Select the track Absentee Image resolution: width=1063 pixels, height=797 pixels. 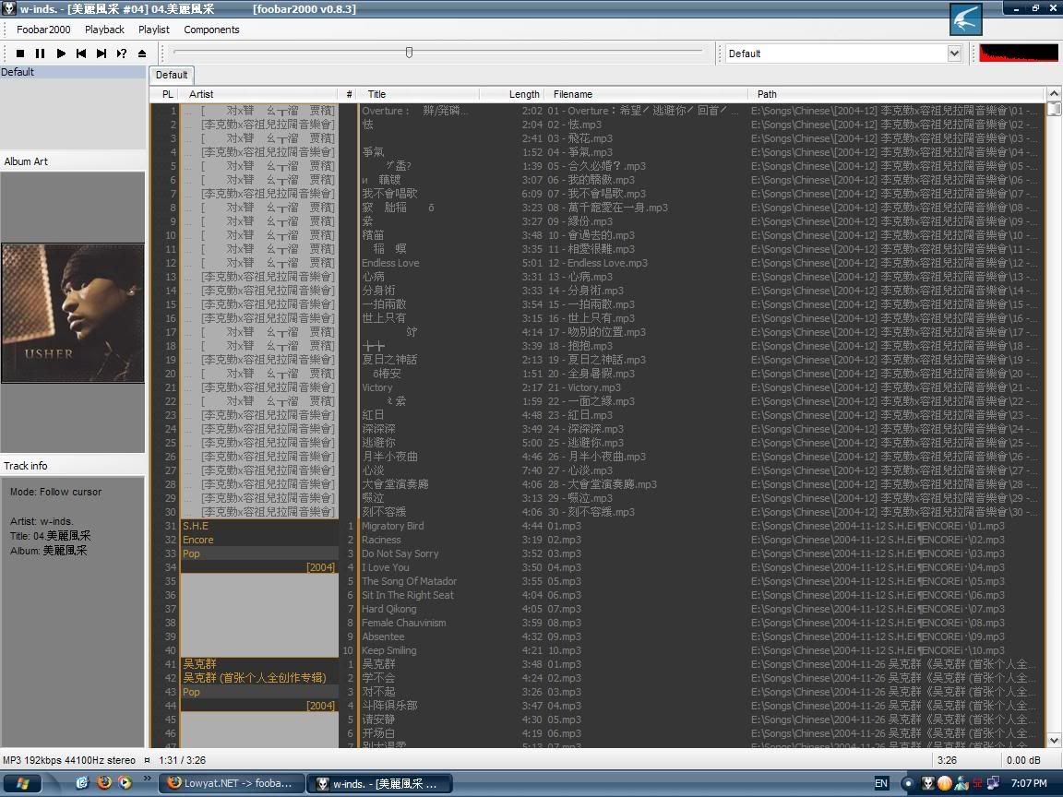click(383, 636)
